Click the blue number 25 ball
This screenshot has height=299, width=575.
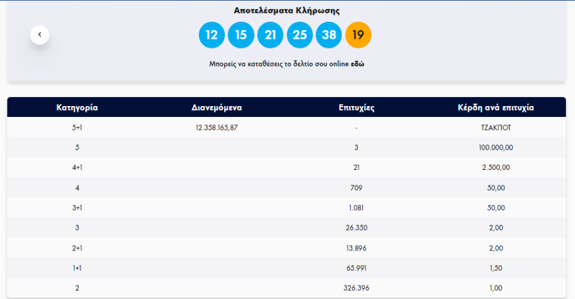(300, 34)
